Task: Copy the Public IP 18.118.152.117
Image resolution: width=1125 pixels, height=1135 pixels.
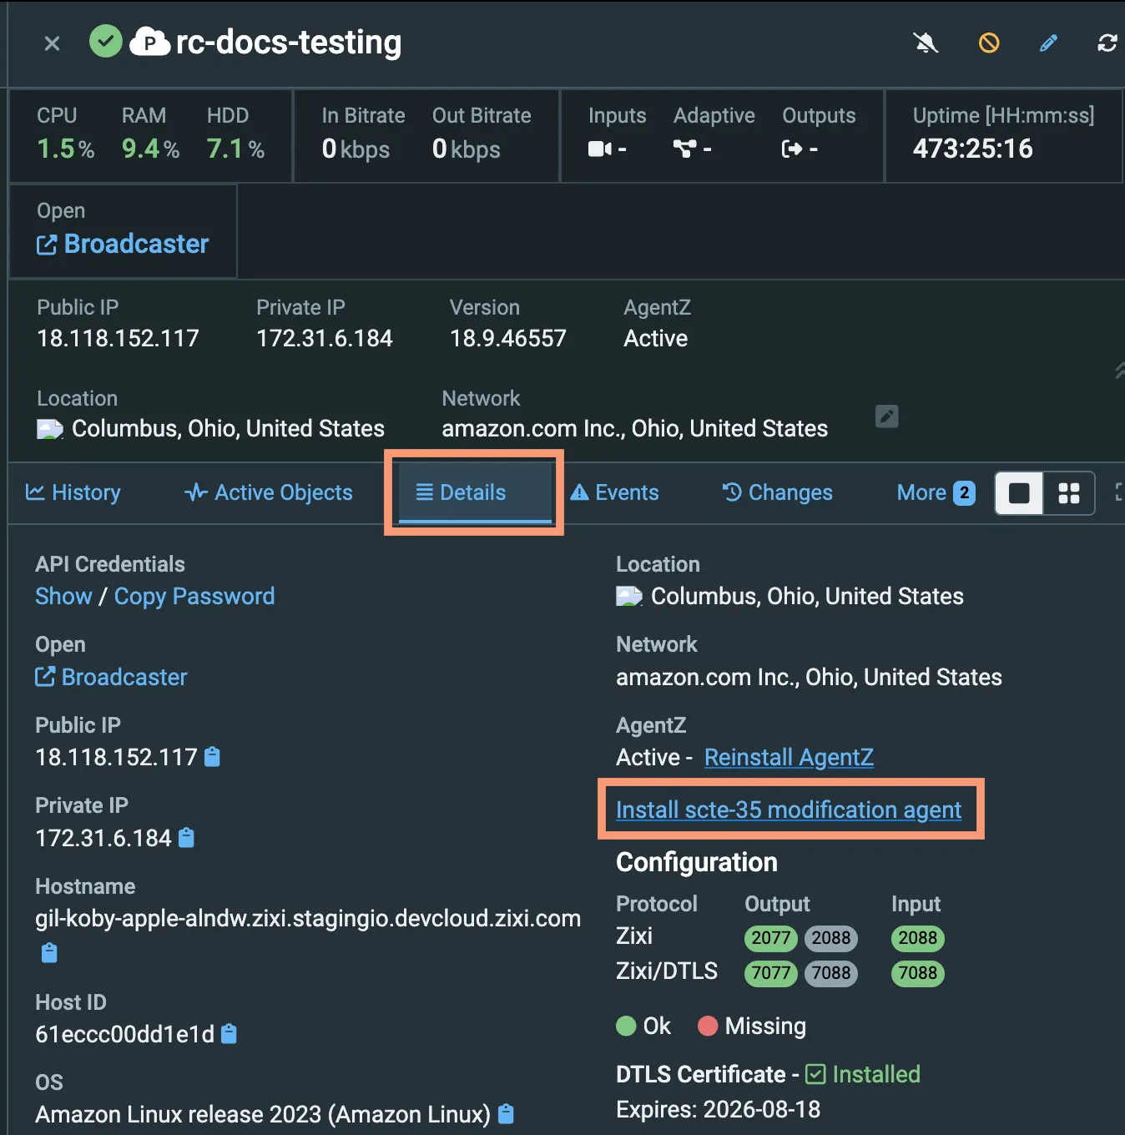Action: [213, 757]
